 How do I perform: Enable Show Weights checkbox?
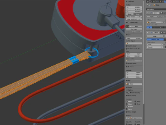click(127, 112)
